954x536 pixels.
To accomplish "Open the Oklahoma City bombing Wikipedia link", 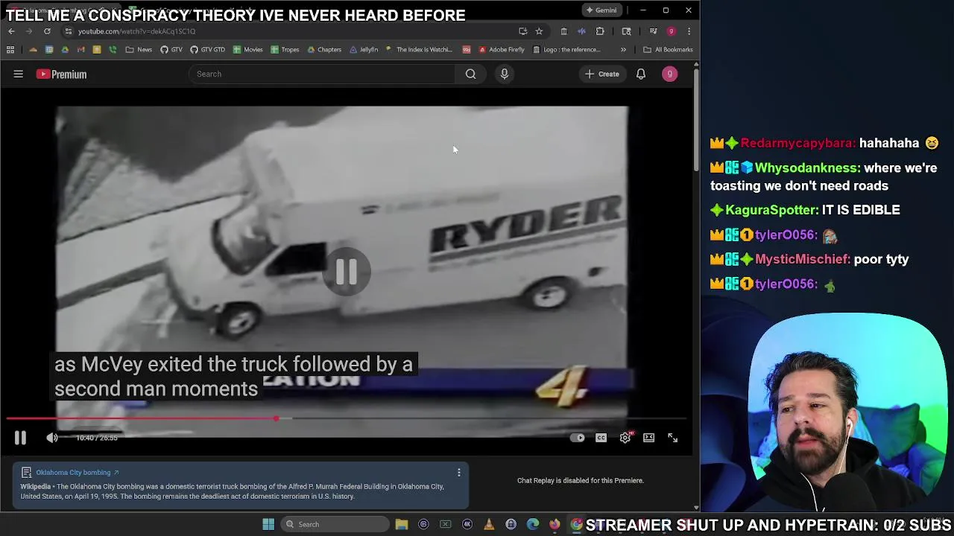I will click(77, 472).
